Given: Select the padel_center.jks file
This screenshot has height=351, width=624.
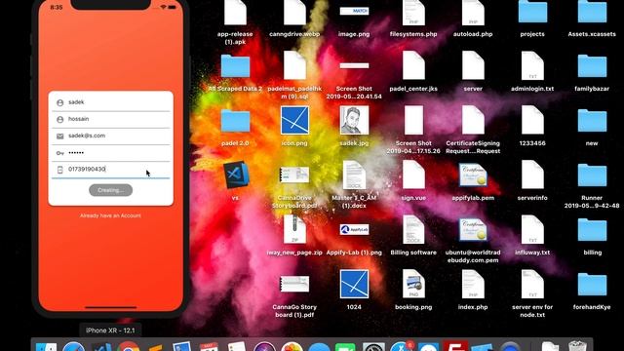Looking at the screenshot, I should click(413, 65).
